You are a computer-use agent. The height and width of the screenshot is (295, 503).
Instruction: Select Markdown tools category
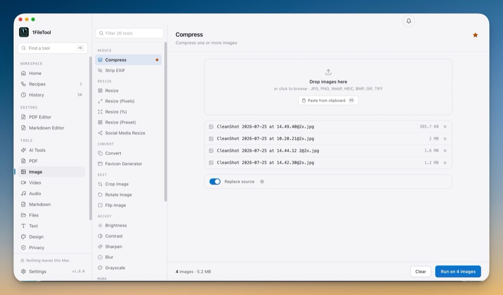click(x=51, y=204)
